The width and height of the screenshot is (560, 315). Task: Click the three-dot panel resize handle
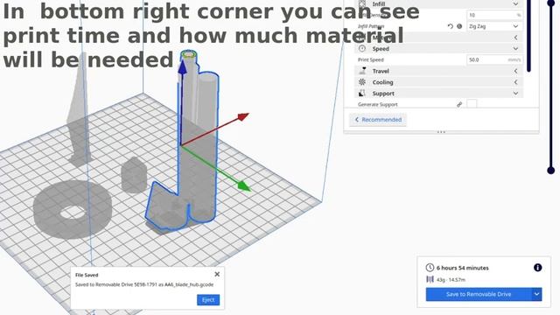pyautogui.click(x=441, y=132)
